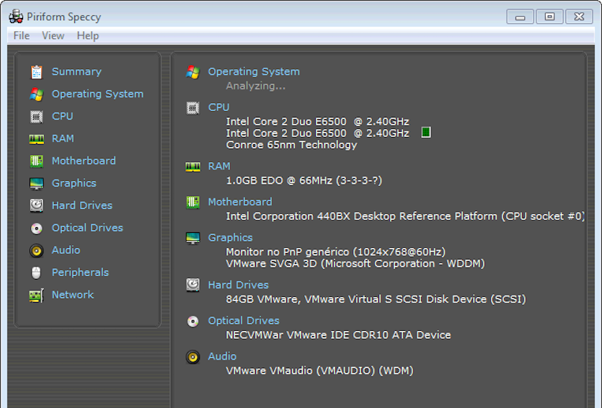Click the Speccy app icon in title bar
Image resolution: width=602 pixels, height=408 pixels.
16,17
